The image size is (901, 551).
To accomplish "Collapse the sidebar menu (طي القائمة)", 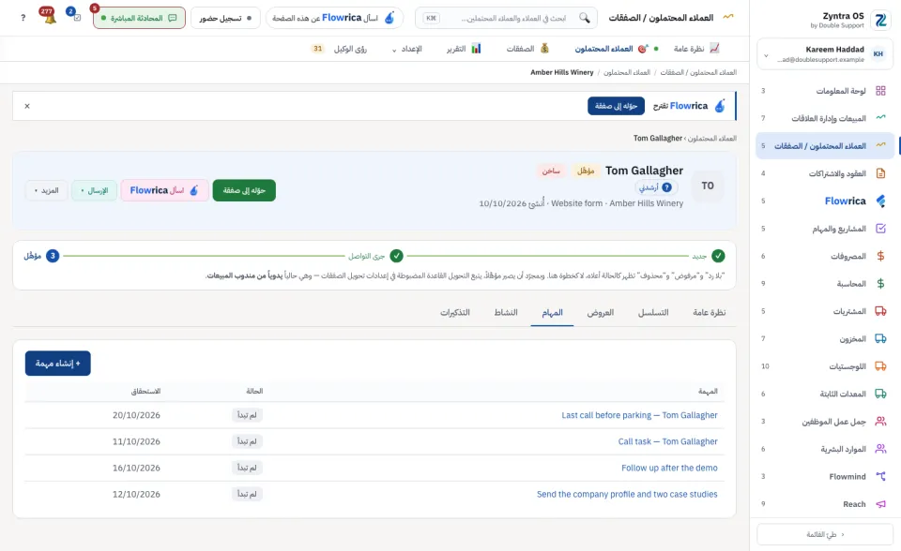I will tap(825, 534).
